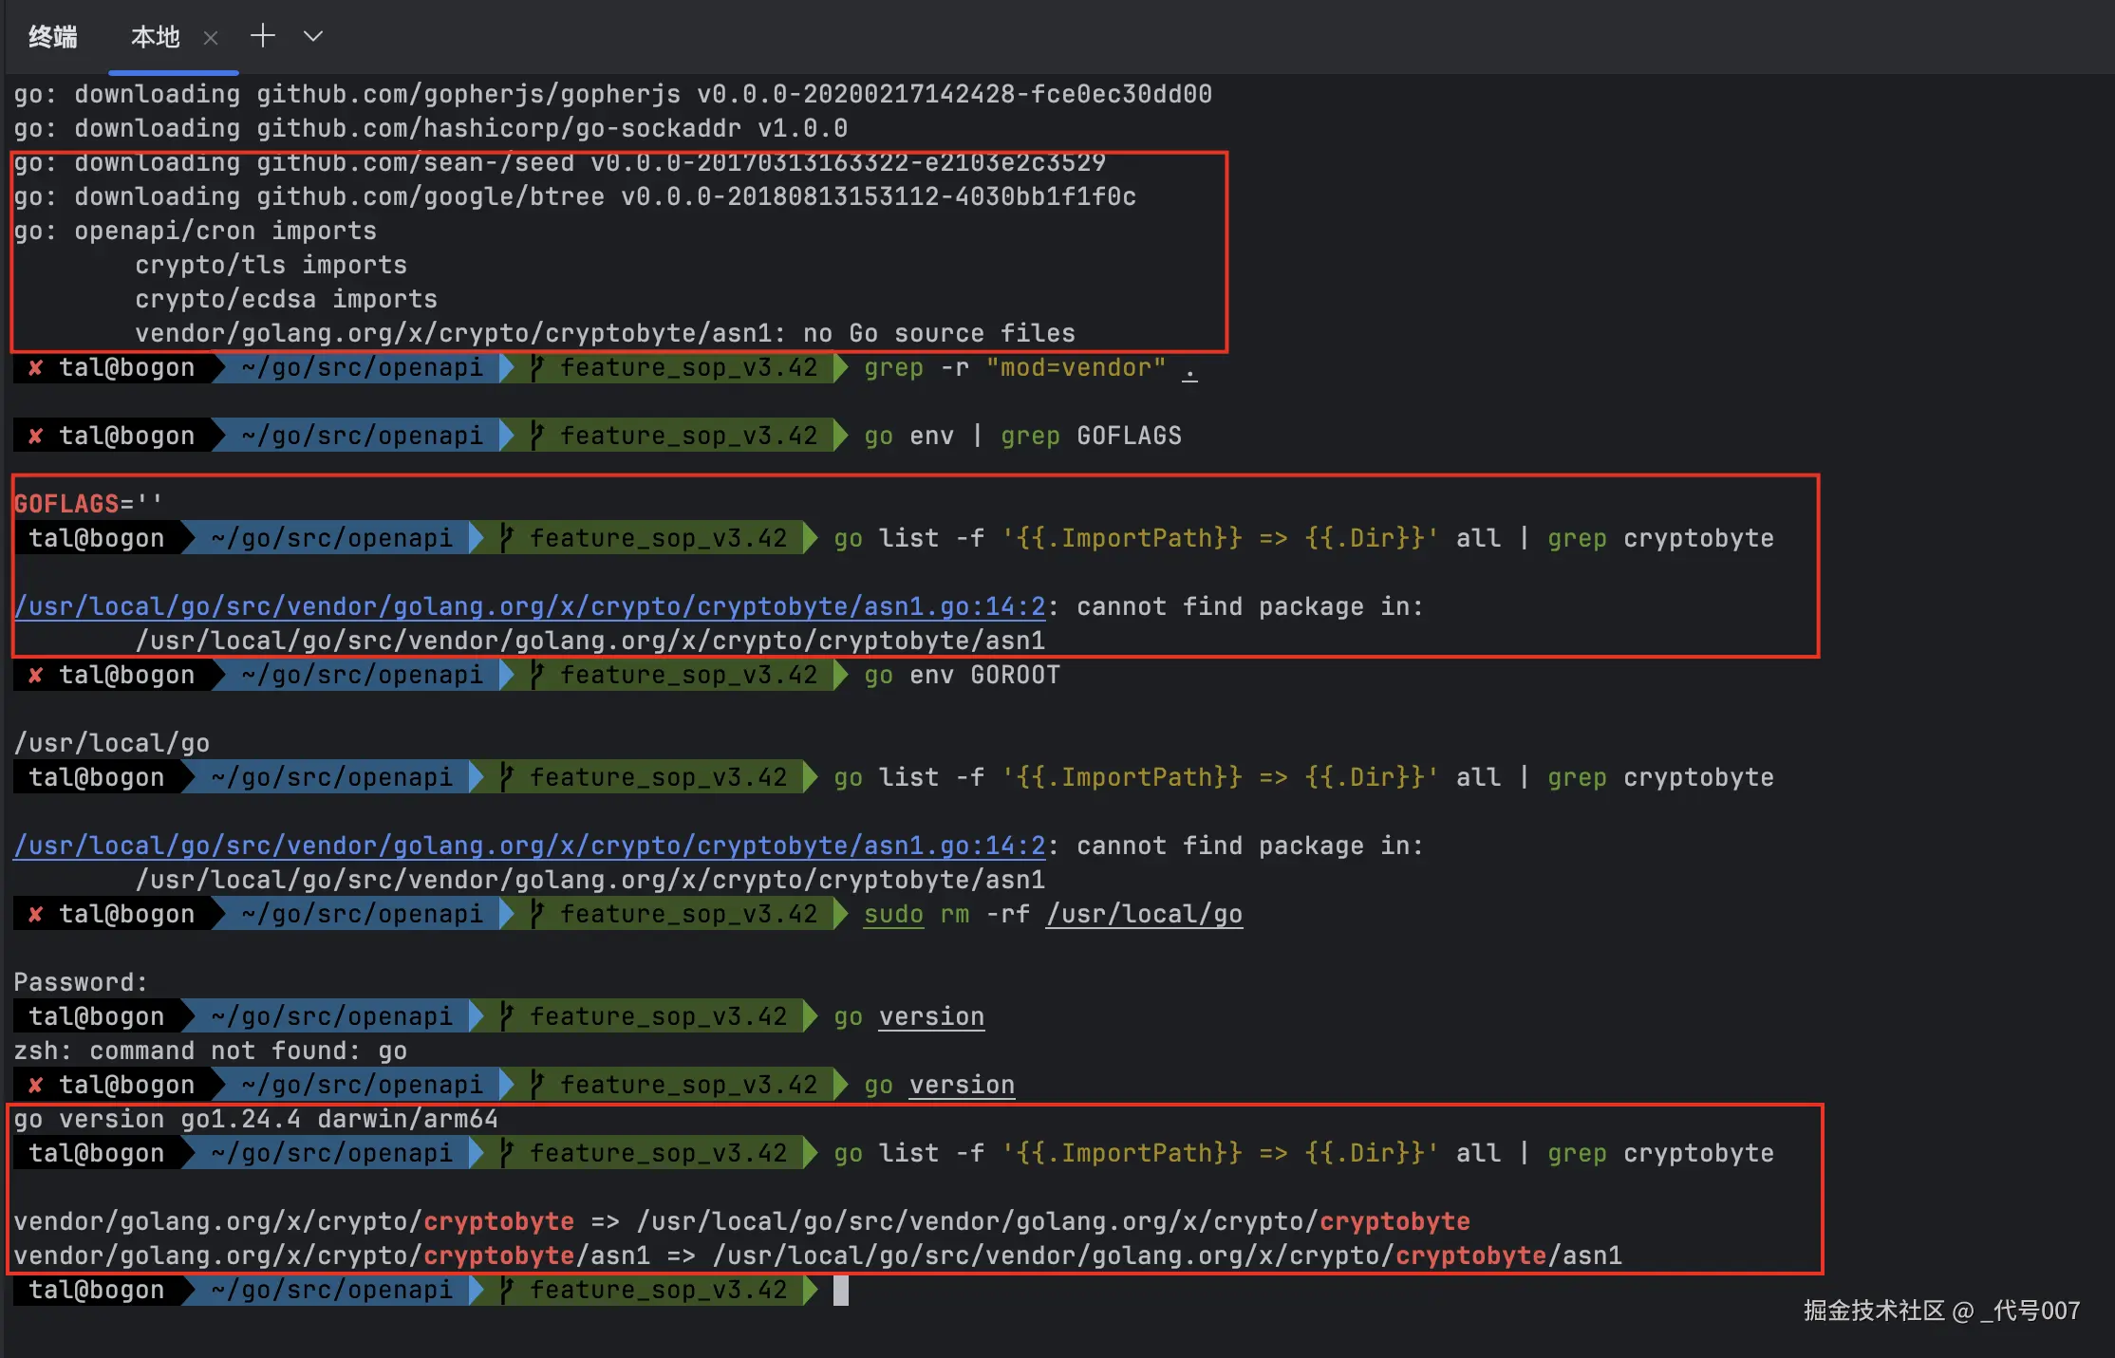Click the git branch icon on the go env GOFLAGS line
Image resolution: width=2115 pixels, height=1358 pixels.
[537, 436]
